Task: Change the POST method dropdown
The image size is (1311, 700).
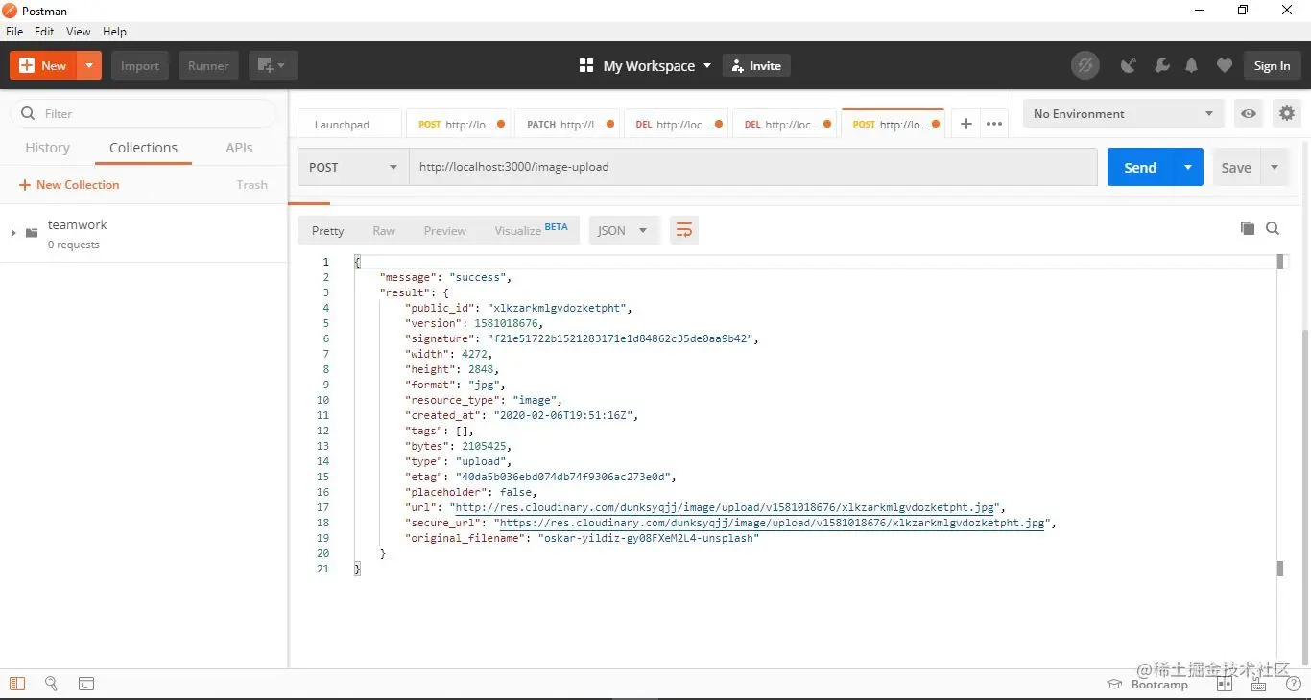Action: pos(353,167)
